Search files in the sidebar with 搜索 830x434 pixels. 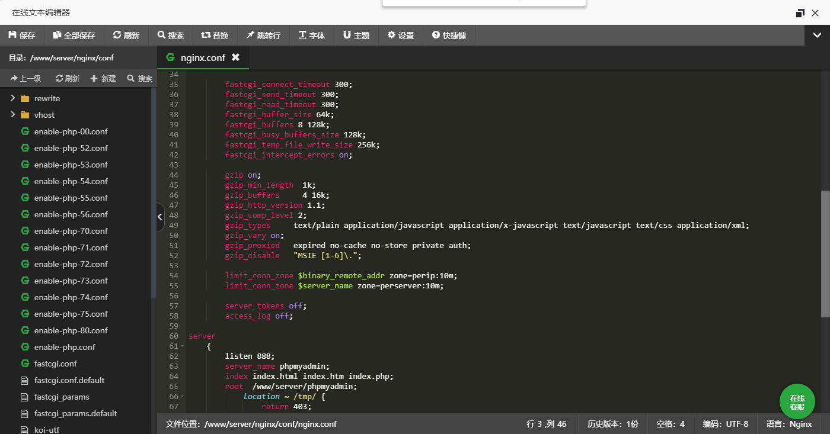pyautogui.click(x=139, y=78)
